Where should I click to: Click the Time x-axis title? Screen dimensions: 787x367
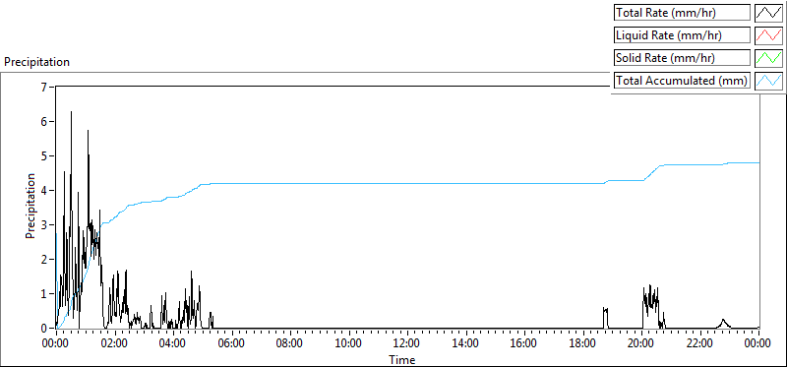coord(402,359)
